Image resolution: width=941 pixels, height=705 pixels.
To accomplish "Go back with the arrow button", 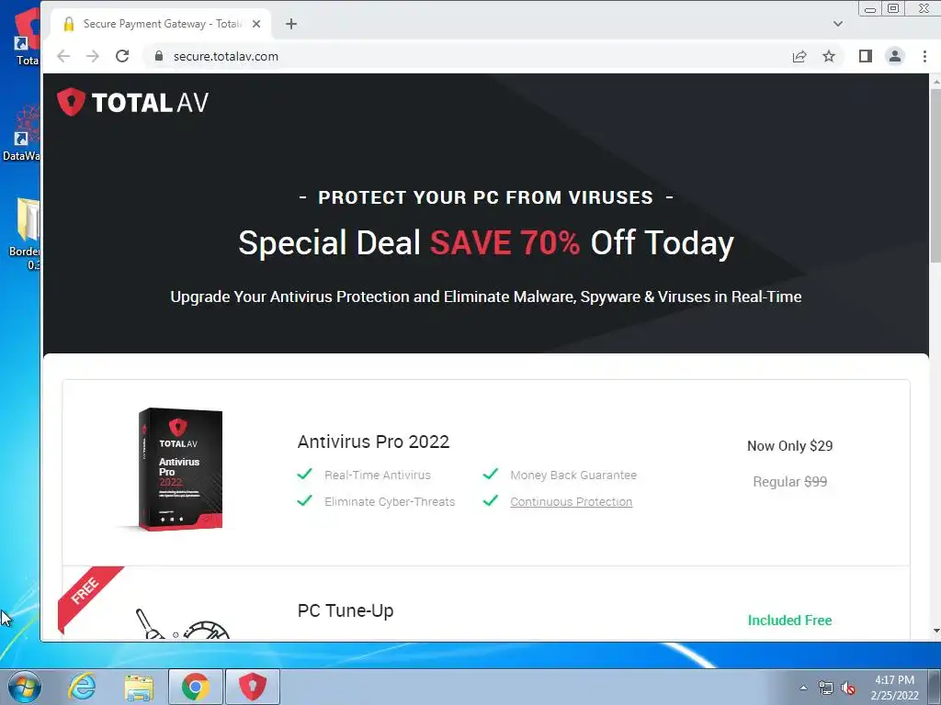I will click(63, 56).
